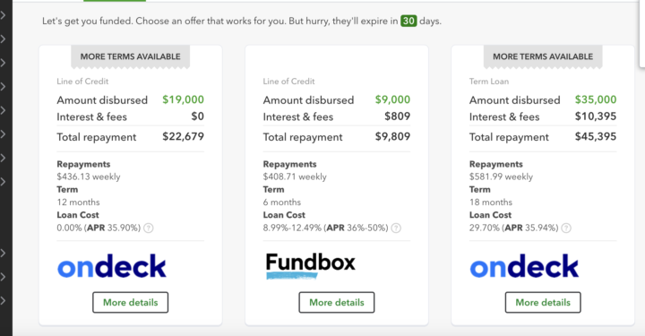Select the $9,000 amount disbursed value
645x336 pixels.
[392, 99]
